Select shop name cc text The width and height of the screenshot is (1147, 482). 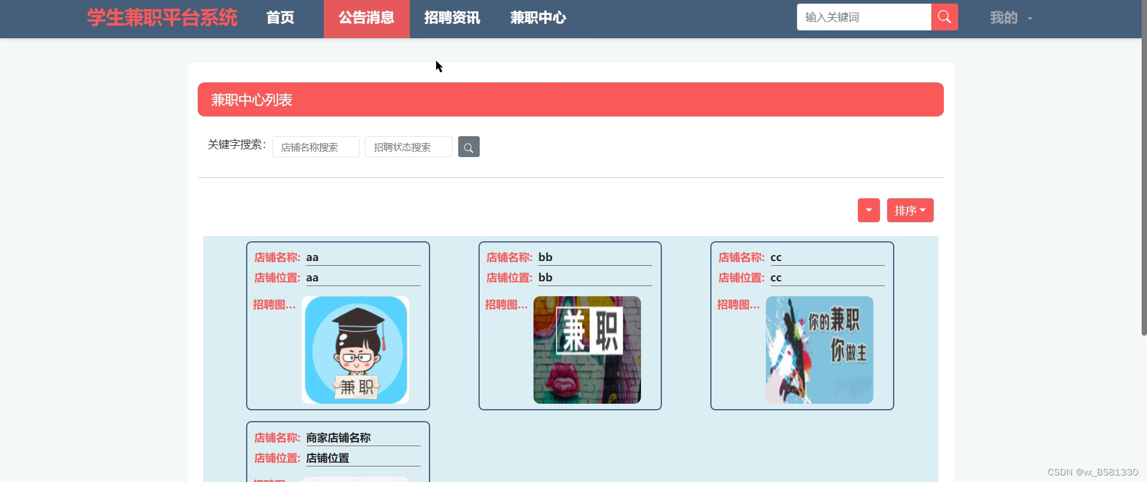point(776,257)
